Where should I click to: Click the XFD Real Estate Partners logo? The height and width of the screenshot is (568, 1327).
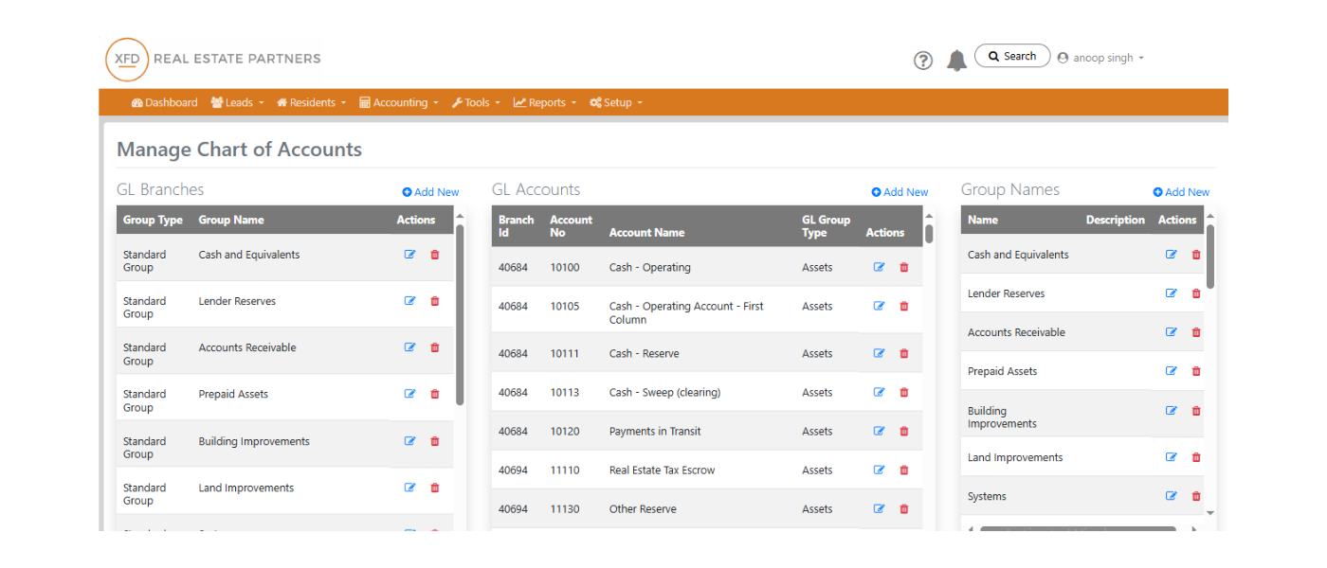213,59
